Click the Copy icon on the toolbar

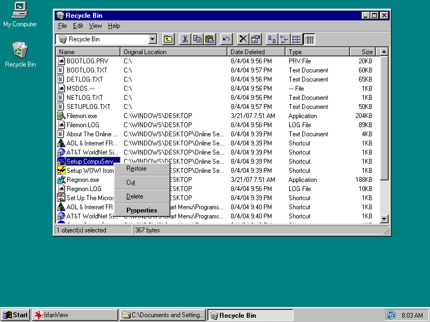click(x=197, y=39)
